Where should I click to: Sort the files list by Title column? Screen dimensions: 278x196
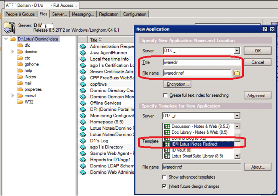coord(96,40)
